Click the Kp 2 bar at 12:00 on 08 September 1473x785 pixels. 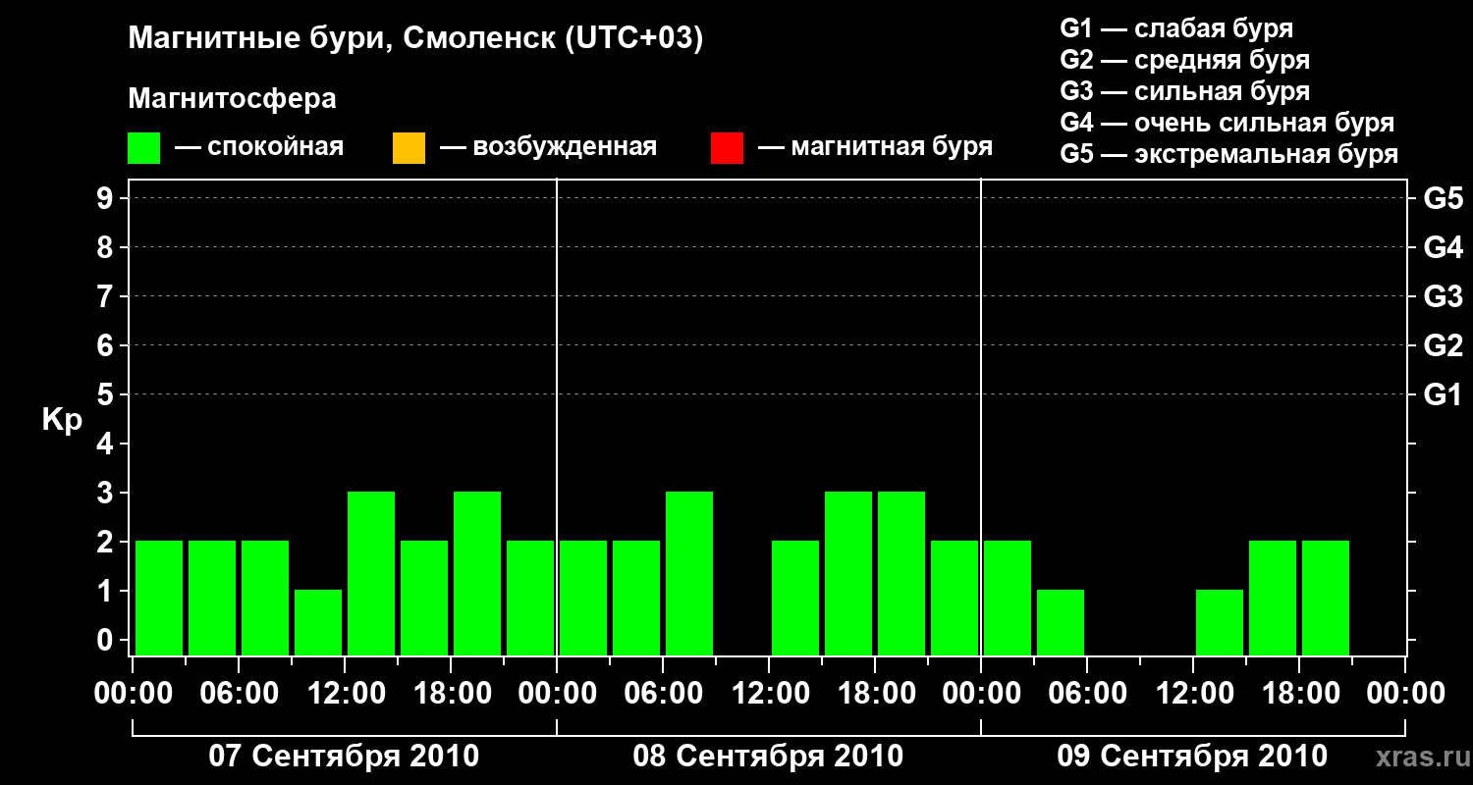click(x=795, y=598)
